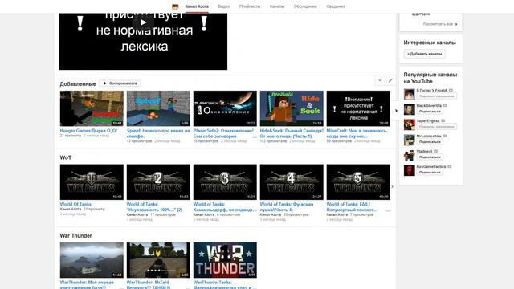Open World of Tanks FAIL title link
The height and width of the screenshot is (289, 514).
(352, 206)
